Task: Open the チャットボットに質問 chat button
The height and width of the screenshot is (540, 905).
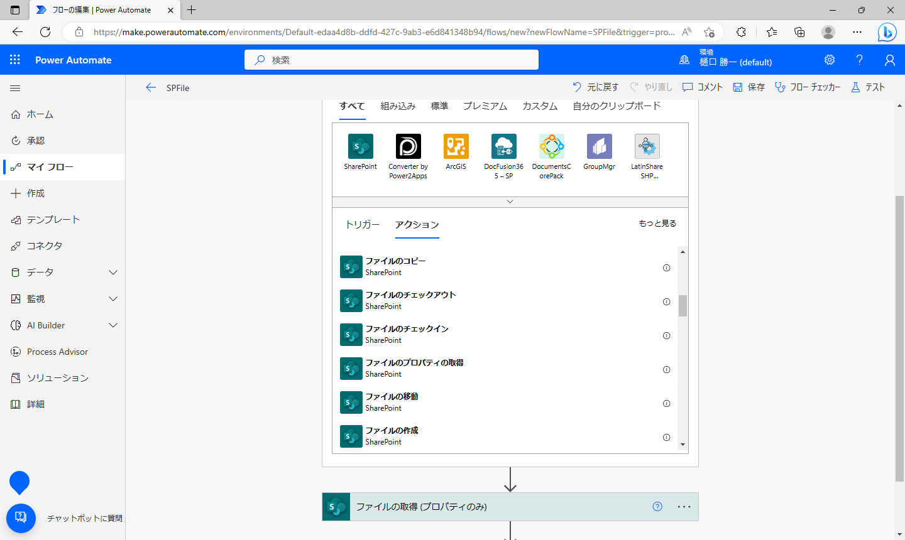Action: click(x=21, y=518)
